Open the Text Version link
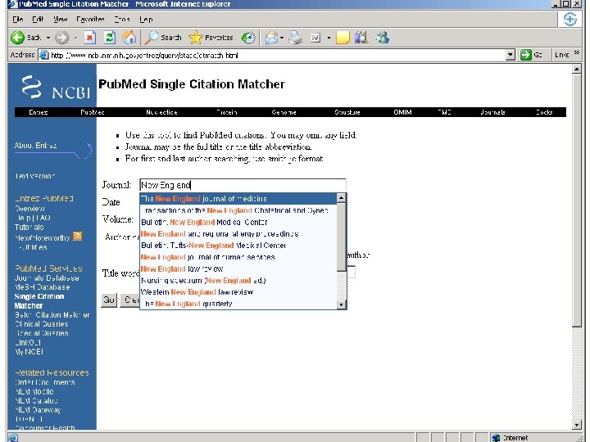The image size is (590, 442). click(x=35, y=175)
